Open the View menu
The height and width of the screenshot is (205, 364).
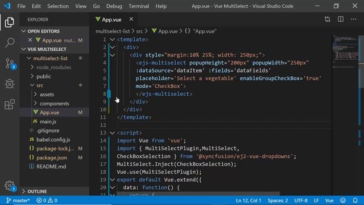tap(81, 6)
